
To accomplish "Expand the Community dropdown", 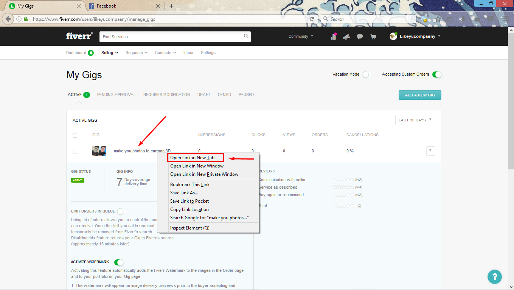I will point(301,36).
